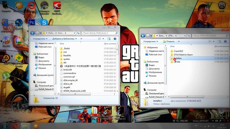Viewport: 230px width, 129px height.
Task: Go back in GTAV.RELOADED window
Action: [143, 36]
